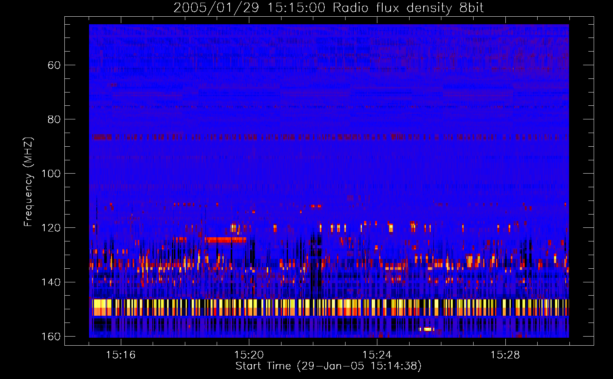Select the 140 frequency tick label
This screenshot has height=379, width=613.
click(x=51, y=282)
